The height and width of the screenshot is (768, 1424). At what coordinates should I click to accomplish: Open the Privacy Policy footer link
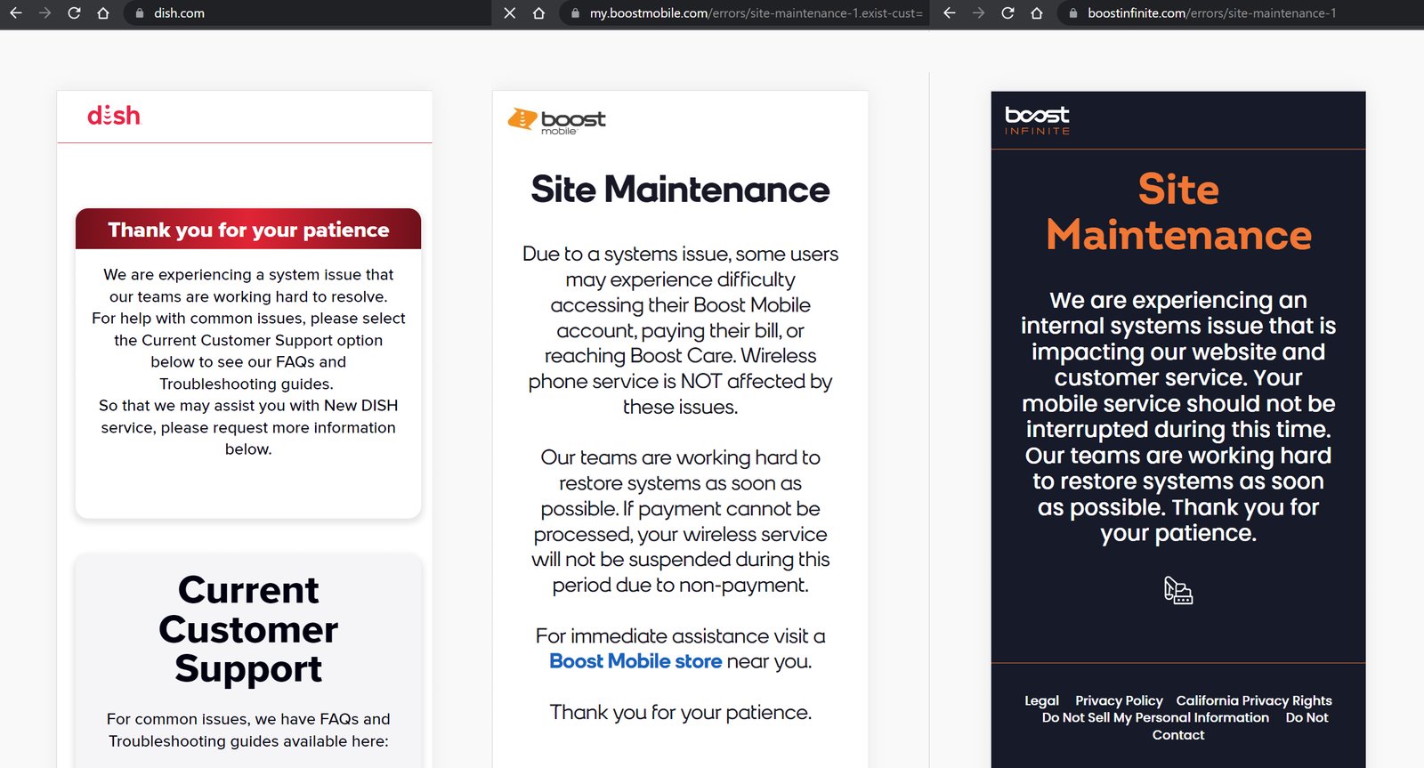(1119, 701)
